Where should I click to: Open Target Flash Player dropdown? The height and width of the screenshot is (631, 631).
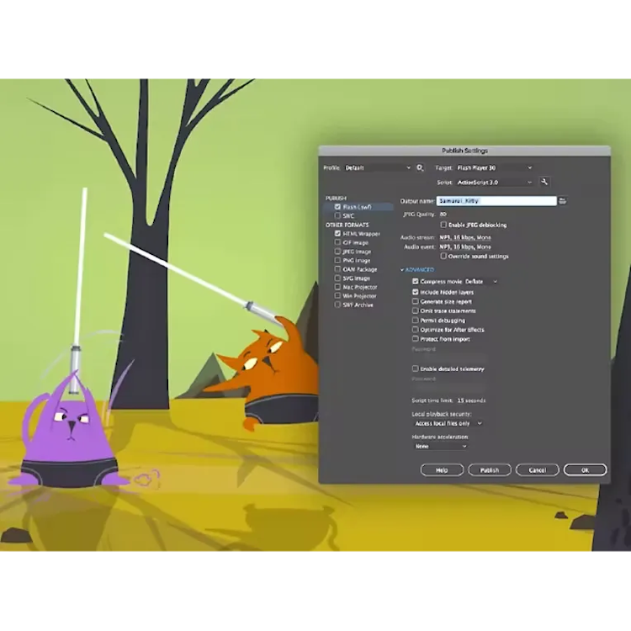click(x=495, y=167)
